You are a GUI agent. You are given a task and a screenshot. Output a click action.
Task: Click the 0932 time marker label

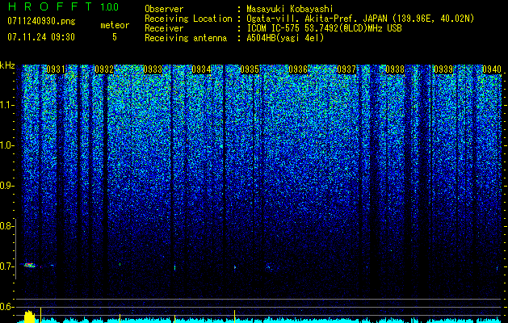104,69
